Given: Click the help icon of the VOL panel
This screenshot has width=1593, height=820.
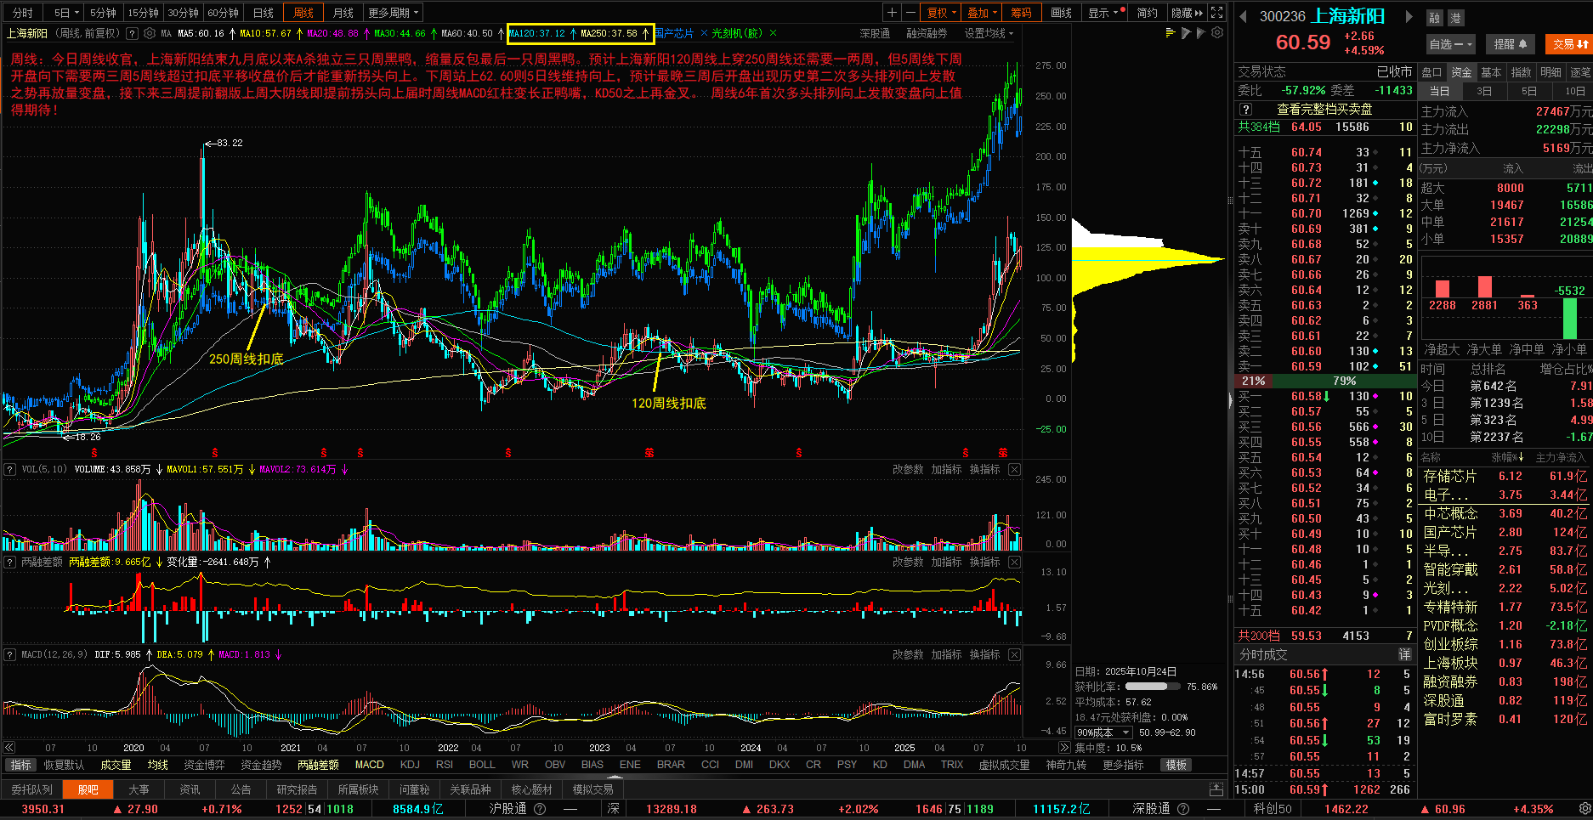Looking at the screenshot, I should point(10,469).
